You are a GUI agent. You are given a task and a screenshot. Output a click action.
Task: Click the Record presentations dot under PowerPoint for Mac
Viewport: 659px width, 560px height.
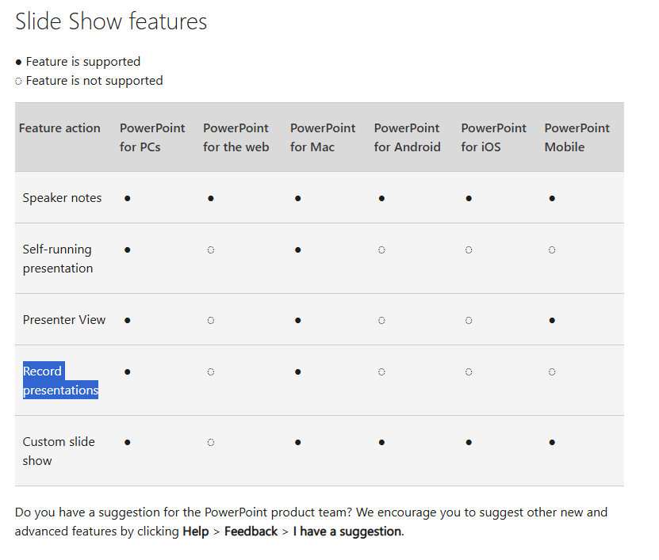coord(298,371)
